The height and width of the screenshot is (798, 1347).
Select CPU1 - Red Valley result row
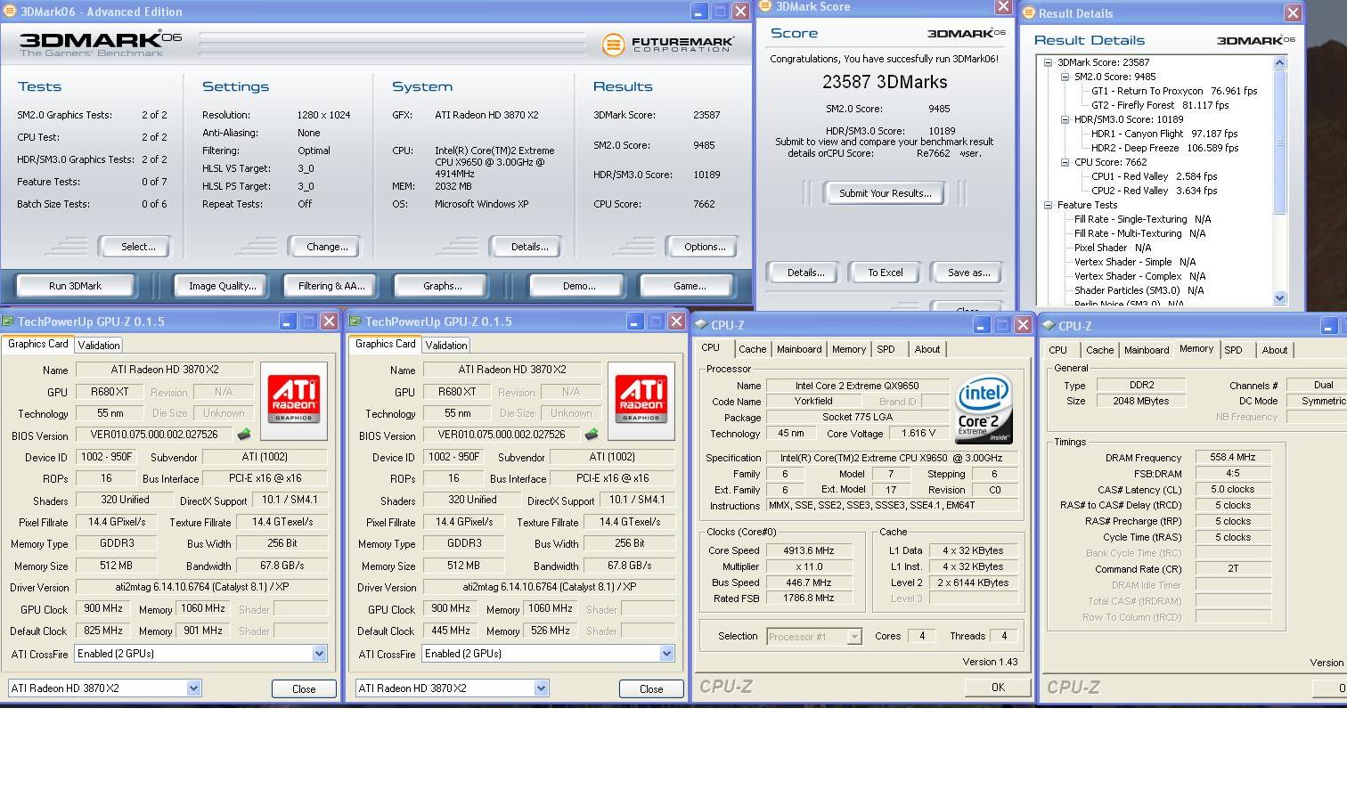[x=1154, y=176]
